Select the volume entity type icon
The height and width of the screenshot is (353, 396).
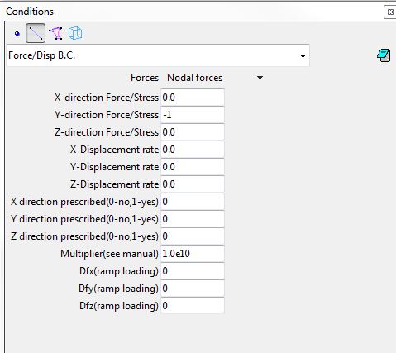pos(75,33)
